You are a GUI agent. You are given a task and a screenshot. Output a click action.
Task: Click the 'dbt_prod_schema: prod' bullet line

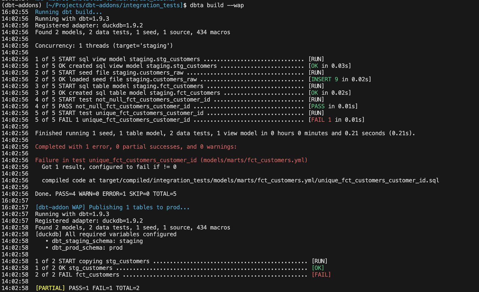tap(84, 248)
